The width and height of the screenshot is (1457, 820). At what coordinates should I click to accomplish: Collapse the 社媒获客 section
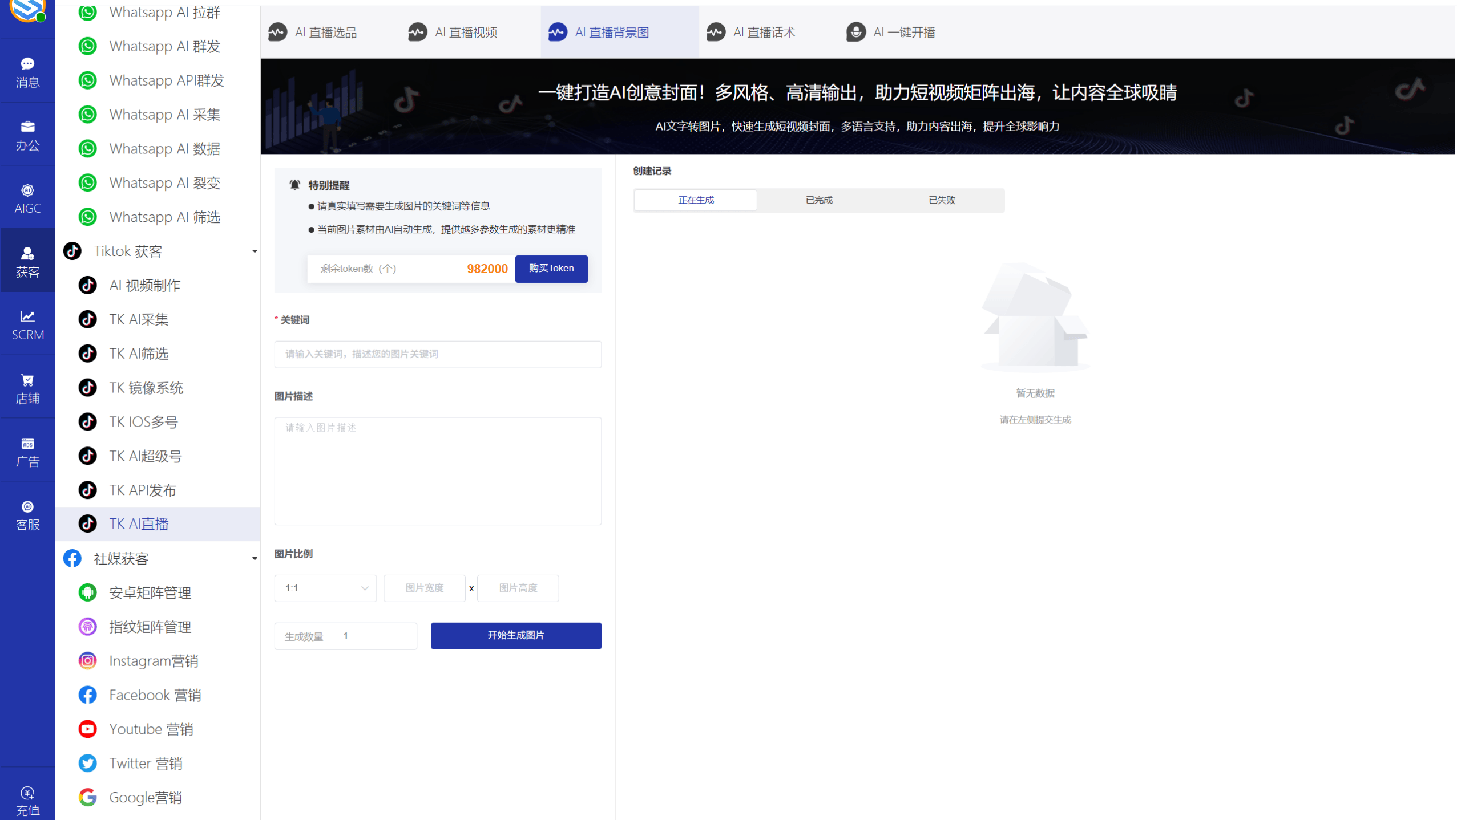pyautogui.click(x=255, y=559)
